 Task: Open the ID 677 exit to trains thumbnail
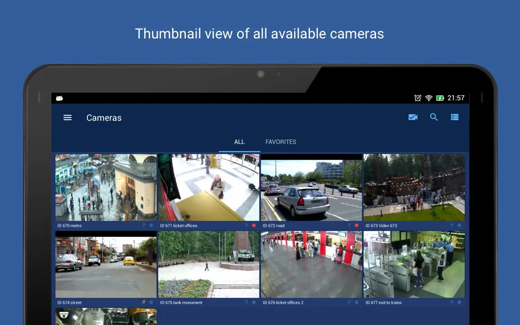tap(414, 264)
